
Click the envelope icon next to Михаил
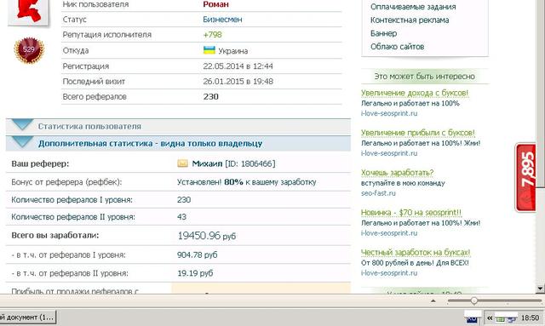tap(182, 163)
